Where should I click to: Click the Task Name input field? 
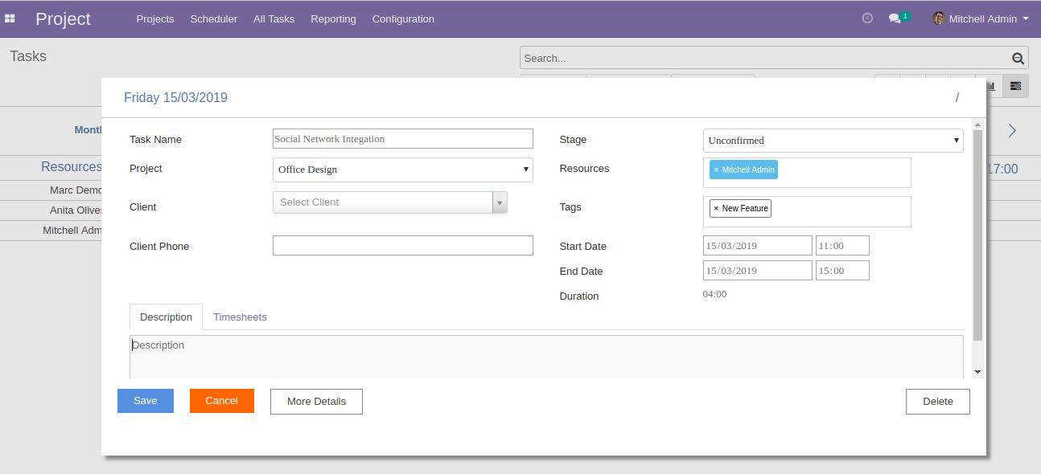coord(402,138)
